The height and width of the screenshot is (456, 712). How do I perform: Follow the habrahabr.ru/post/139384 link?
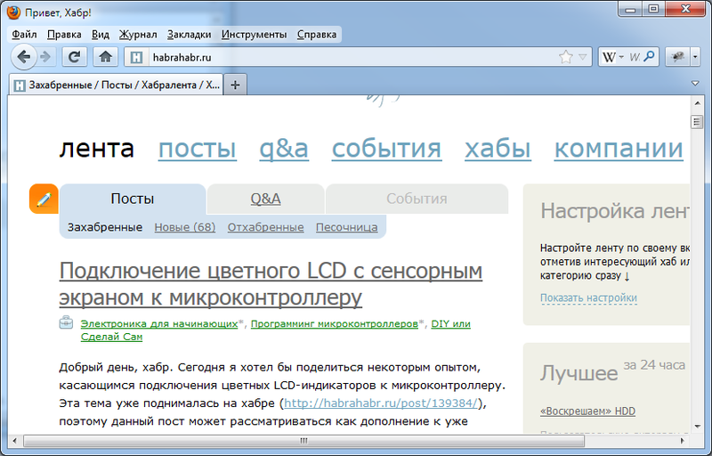pos(381,403)
